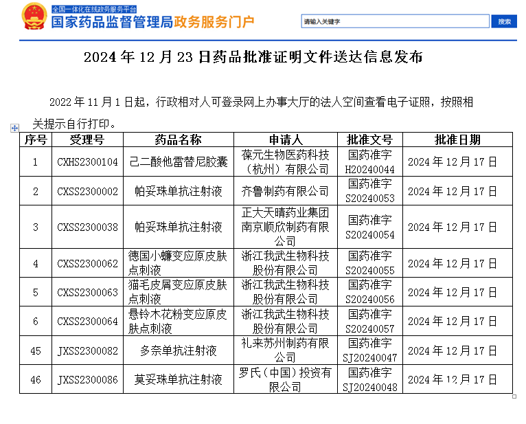Click serial number 46 cell
526x424 pixels.
tap(36, 380)
